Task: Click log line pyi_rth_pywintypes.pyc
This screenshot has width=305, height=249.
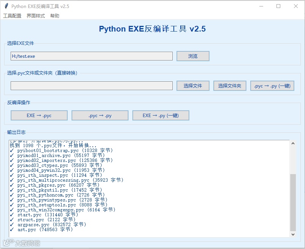Action: (59, 200)
